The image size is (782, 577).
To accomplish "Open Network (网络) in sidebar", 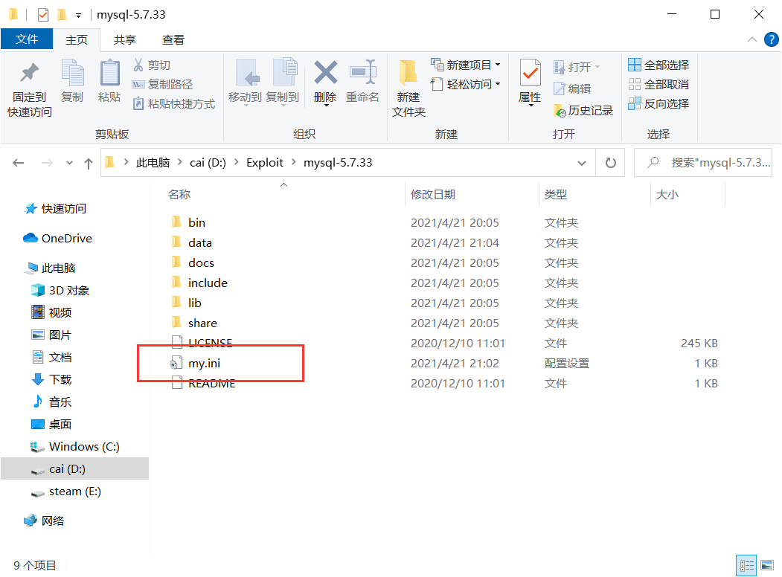I will pos(44,520).
